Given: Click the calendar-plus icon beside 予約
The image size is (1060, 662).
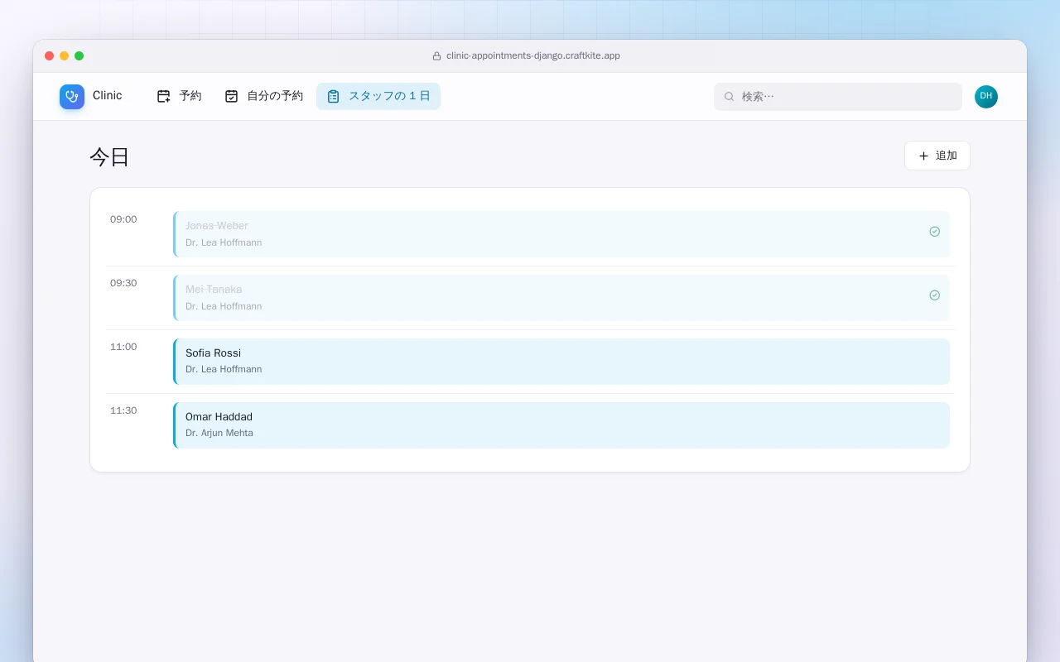Looking at the screenshot, I should pos(164,96).
